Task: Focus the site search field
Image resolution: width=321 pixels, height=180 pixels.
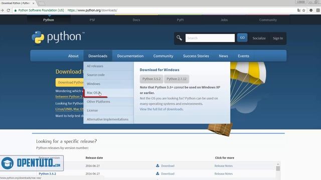Action: [210, 38]
